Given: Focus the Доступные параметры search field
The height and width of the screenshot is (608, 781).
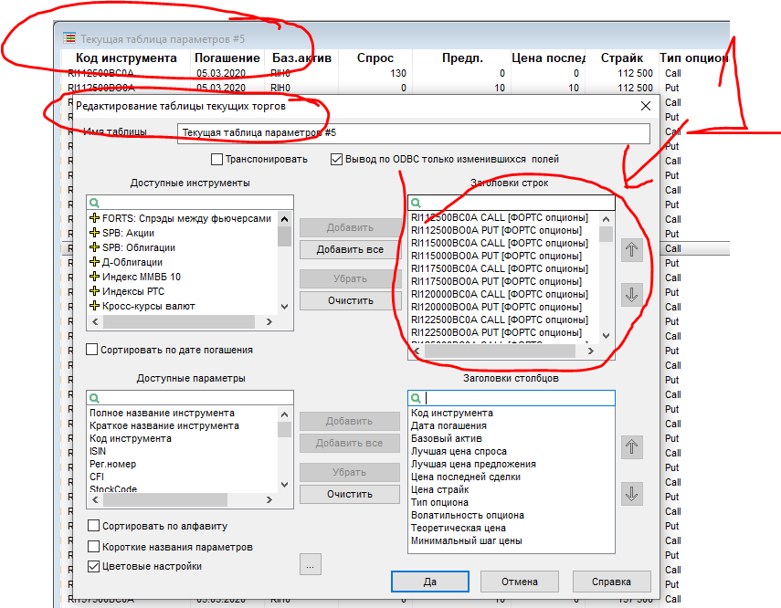Looking at the screenshot, I should tap(190, 398).
